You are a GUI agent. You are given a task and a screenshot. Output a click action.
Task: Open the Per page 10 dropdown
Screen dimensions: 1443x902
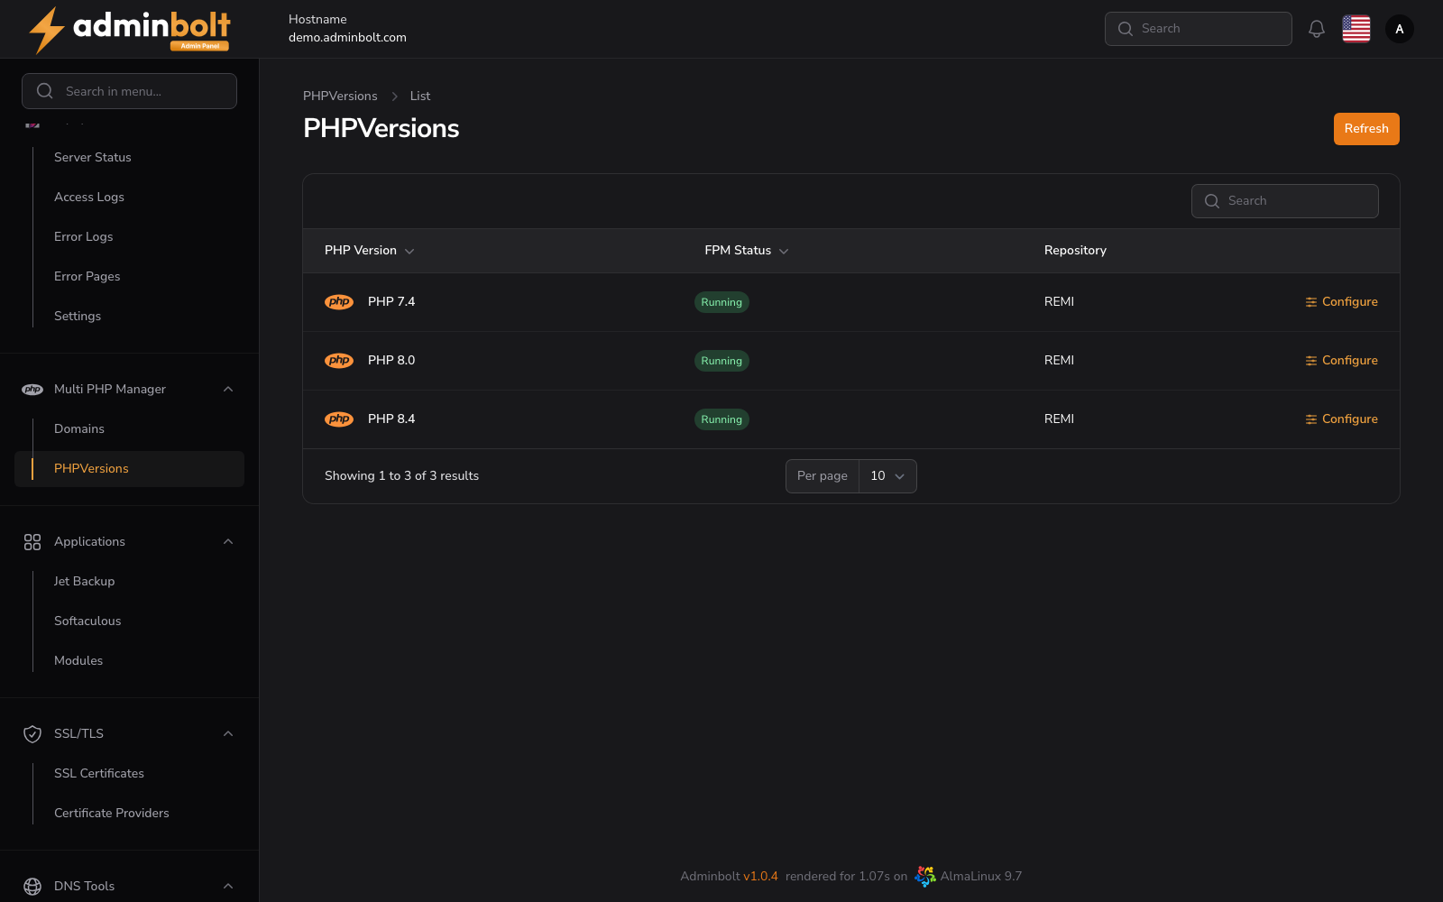point(887,476)
